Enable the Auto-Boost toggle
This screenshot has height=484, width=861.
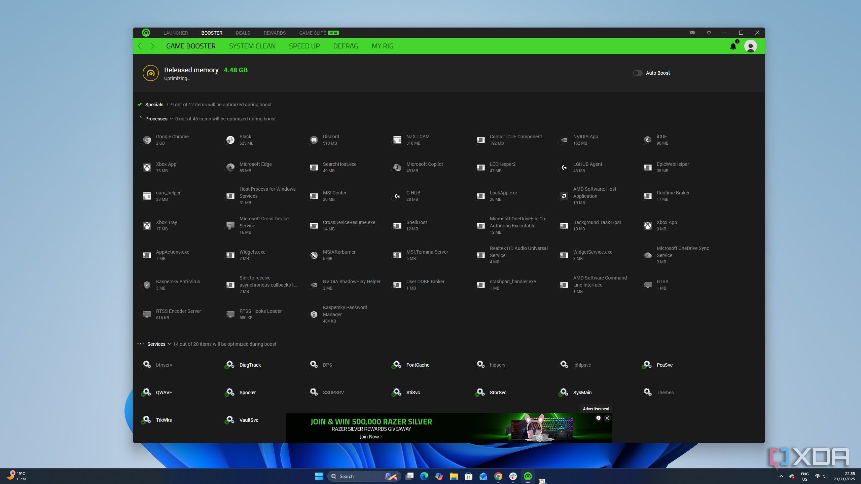[637, 73]
